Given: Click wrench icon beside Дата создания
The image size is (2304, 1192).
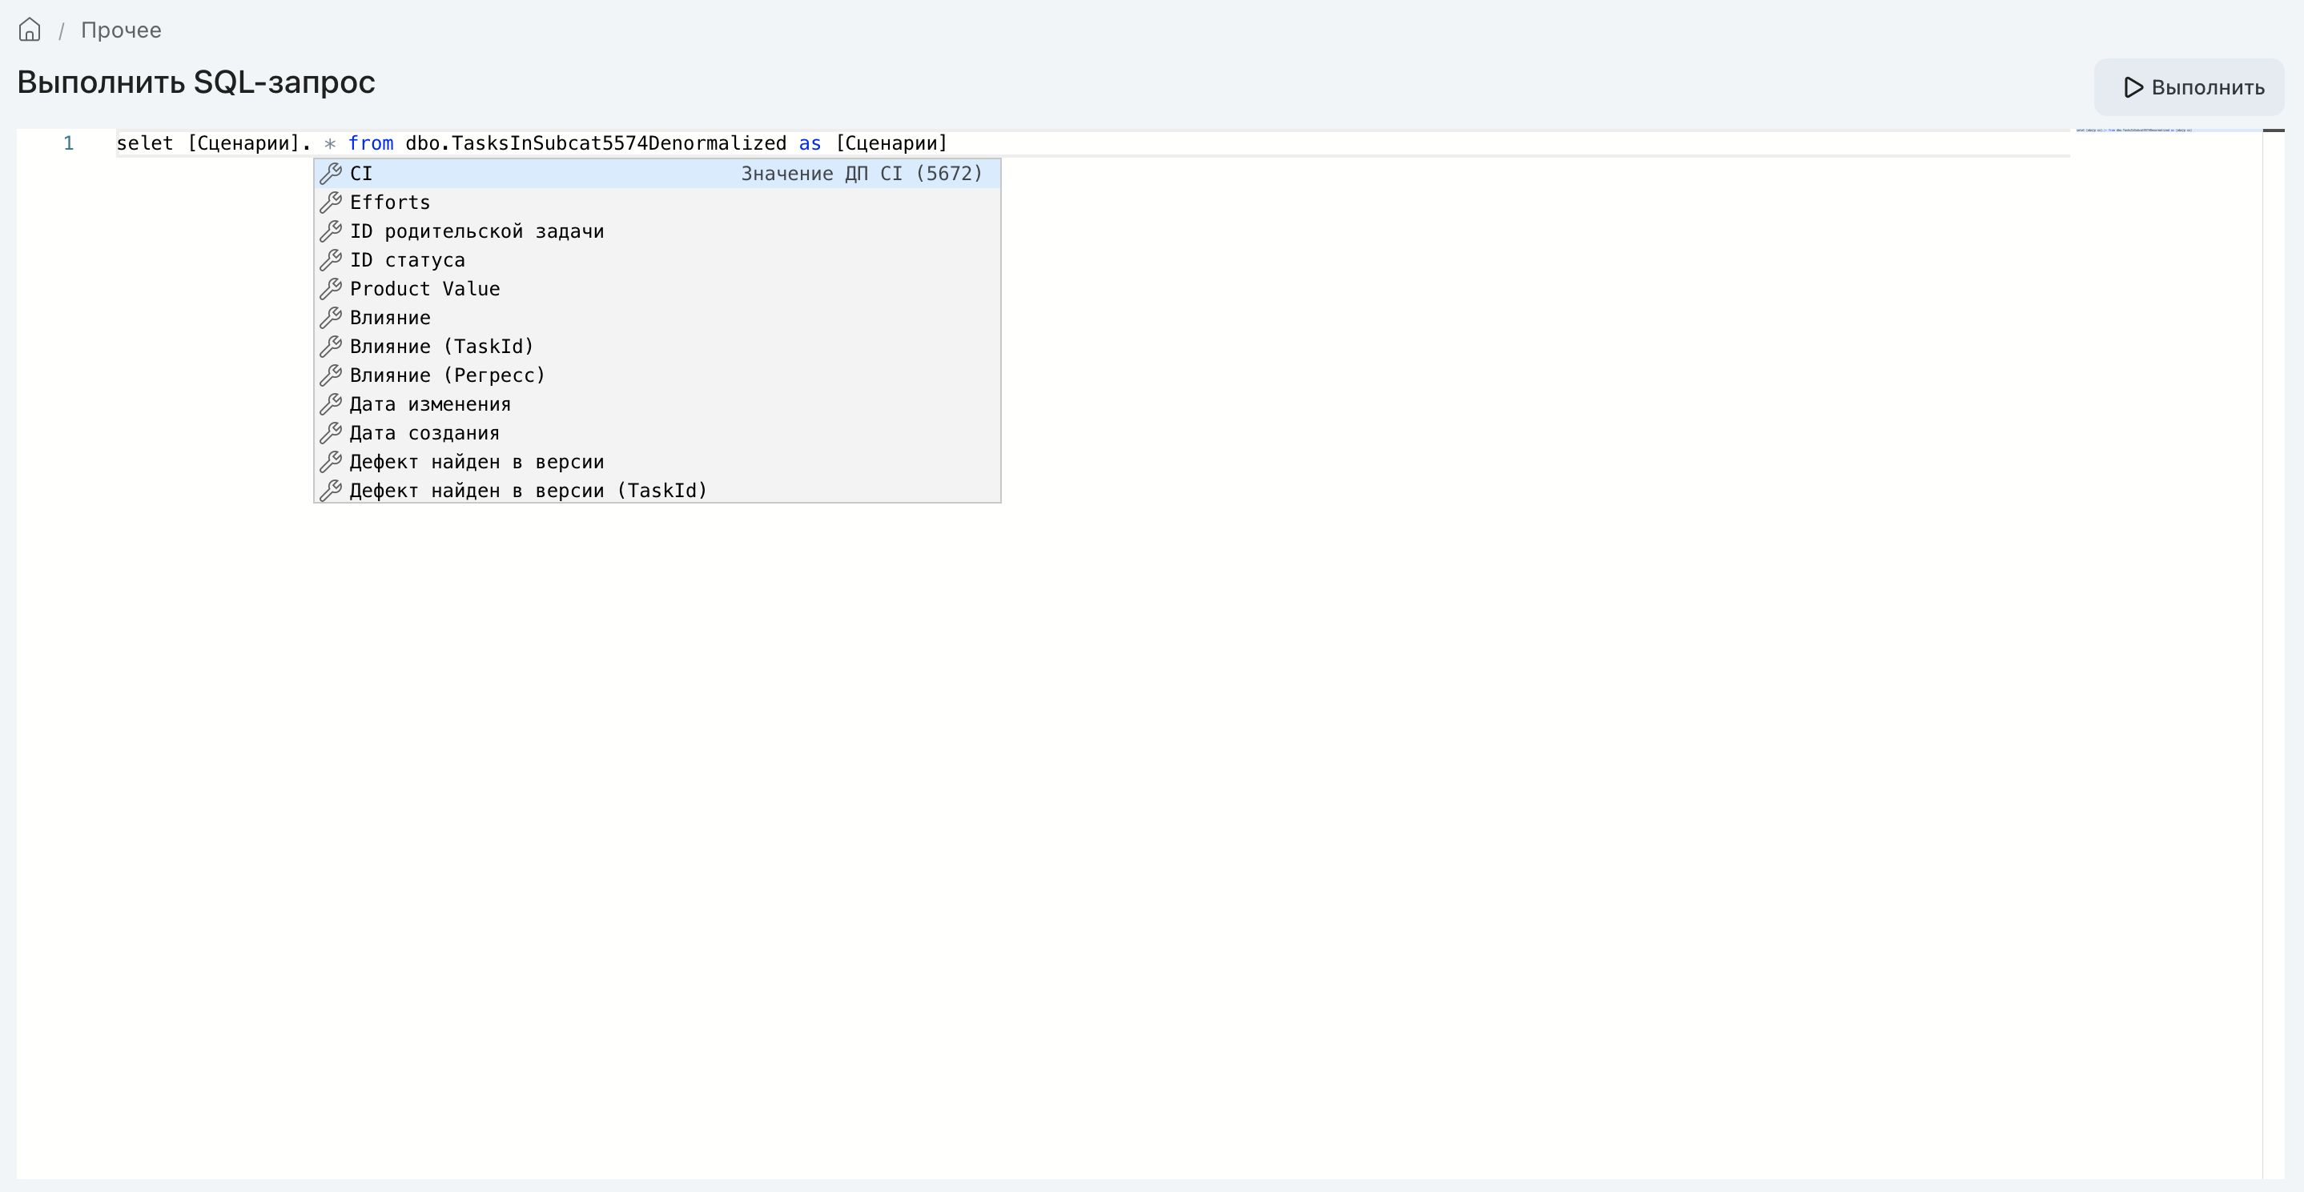Looking at the screenshot, I should pyautogui.click(x=331, y=433).
